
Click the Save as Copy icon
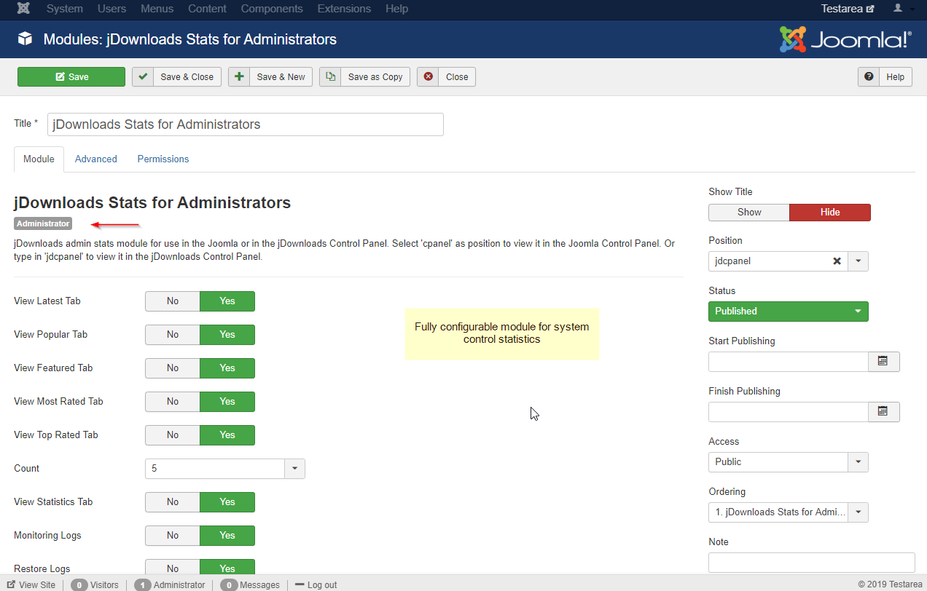tap(330, 76)
